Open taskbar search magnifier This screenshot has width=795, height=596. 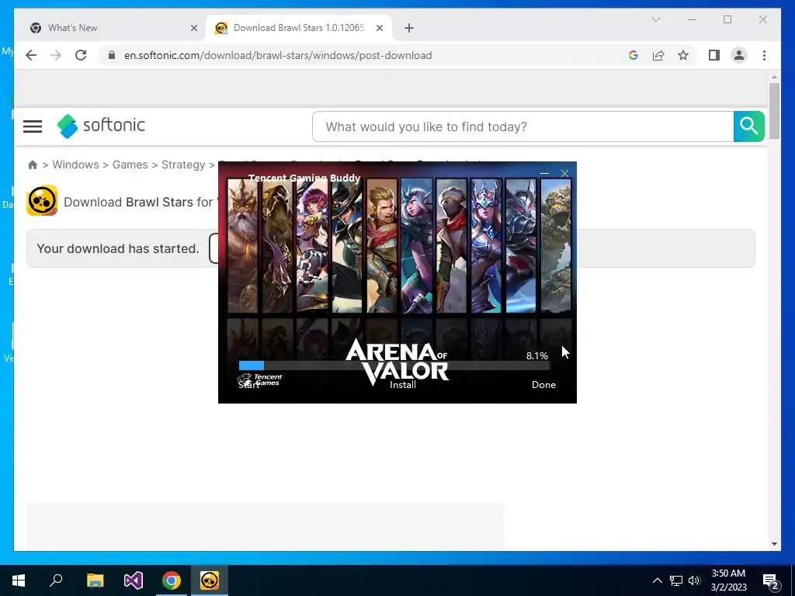tap(56, 580)
